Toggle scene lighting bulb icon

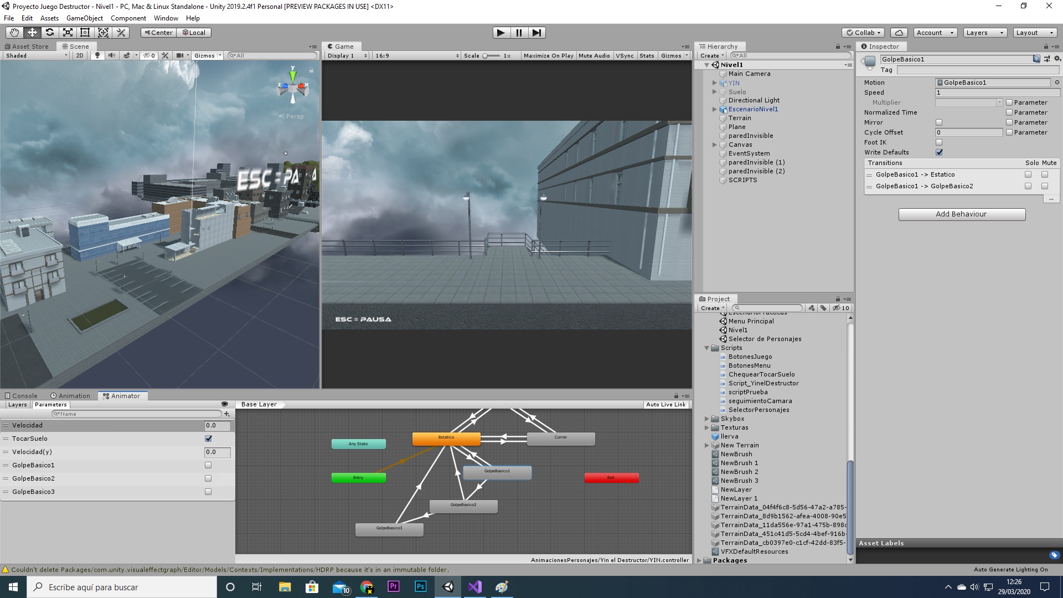click(x=98, y=55)
